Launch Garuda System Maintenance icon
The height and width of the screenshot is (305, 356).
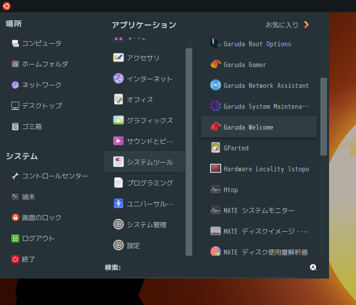[x=216, y=106]
